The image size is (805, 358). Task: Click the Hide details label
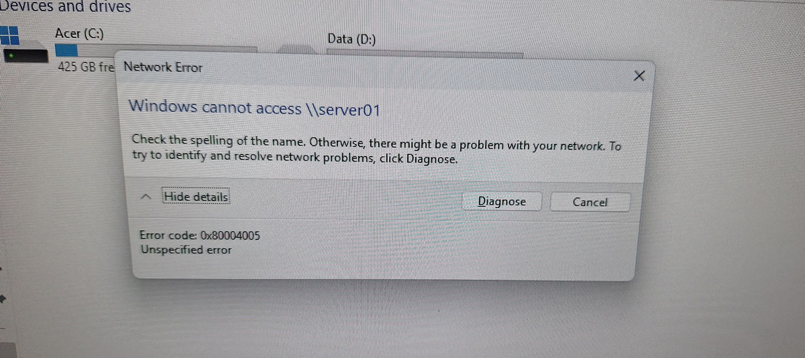[x=197, y=197]
